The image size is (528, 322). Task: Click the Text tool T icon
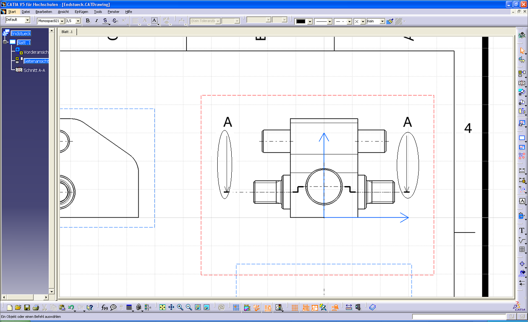[522, 231]
